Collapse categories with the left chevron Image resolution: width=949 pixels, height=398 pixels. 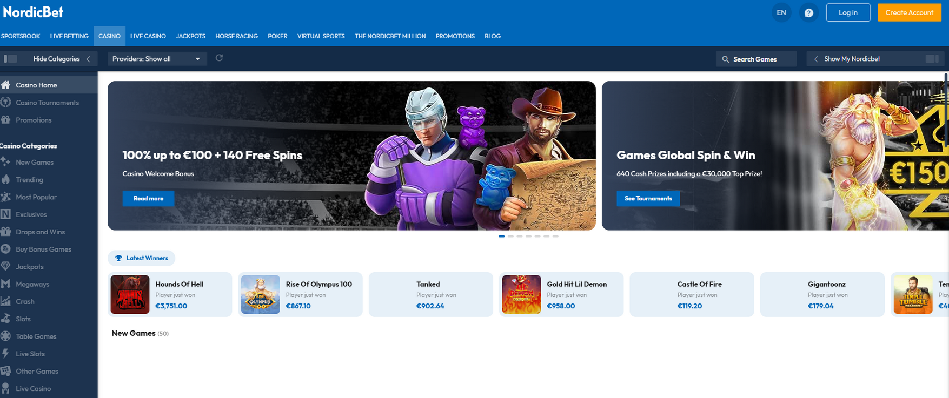88,59
